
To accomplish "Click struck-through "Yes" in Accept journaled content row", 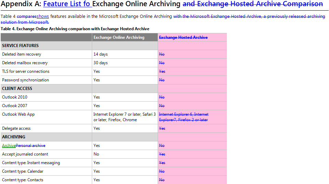I will coord(162,154).
